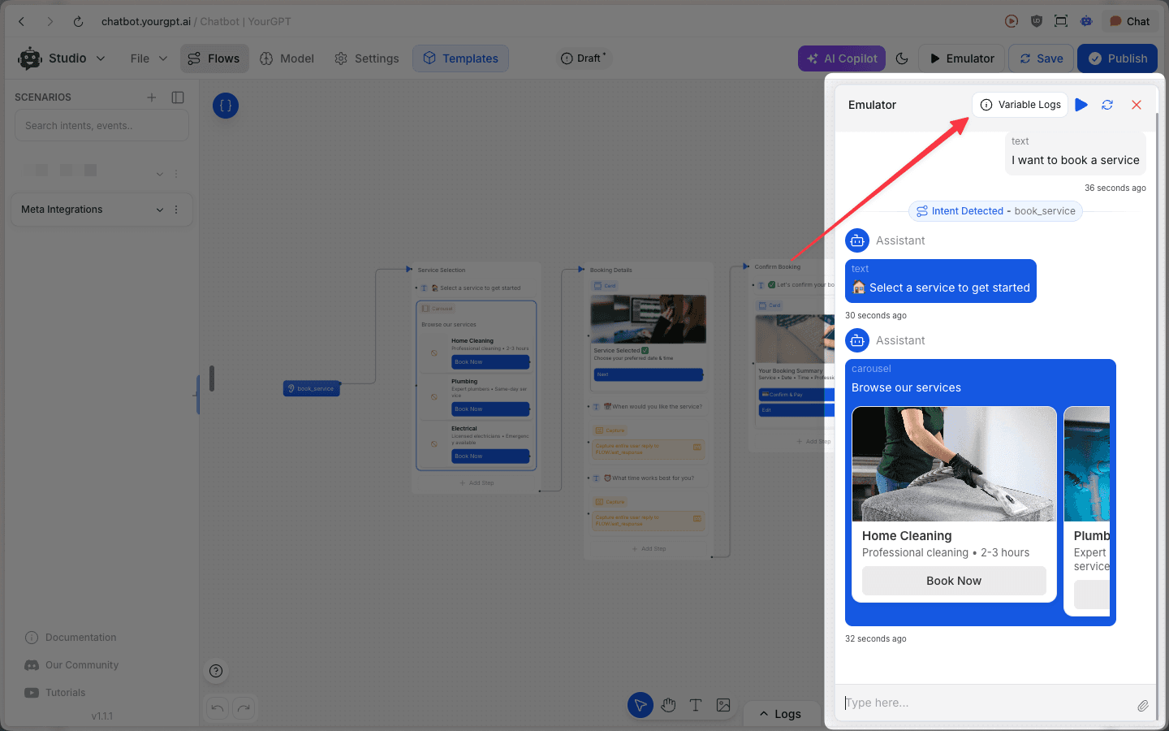This screenshot has height=731, width=1169.
Task: Click the refresh icon in Emulator panel
Action: 1107,105
